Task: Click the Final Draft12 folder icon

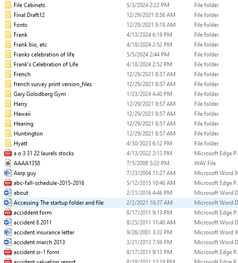Action: (x=8, y=15)
